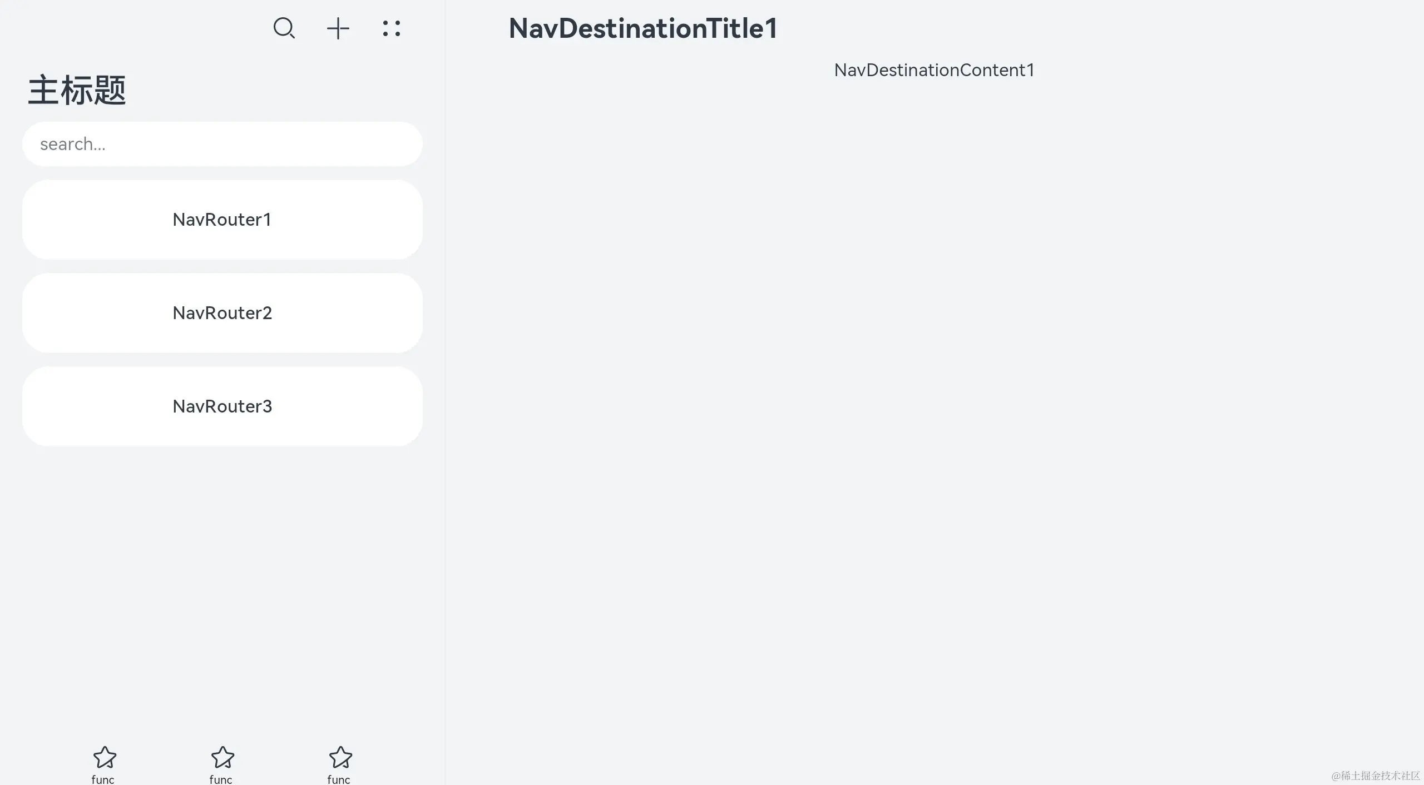Open the NavRouter1 entry
Viewport: 1424px width, 785px height.
click(222, 220)
